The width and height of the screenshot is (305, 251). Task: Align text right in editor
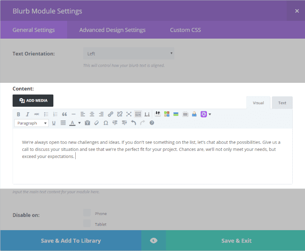(101, 114)
